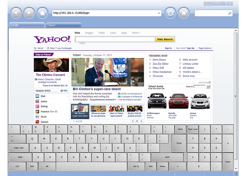Click the Sign Up link
Viewport: 246px width, 176px height.
[191, 48]
